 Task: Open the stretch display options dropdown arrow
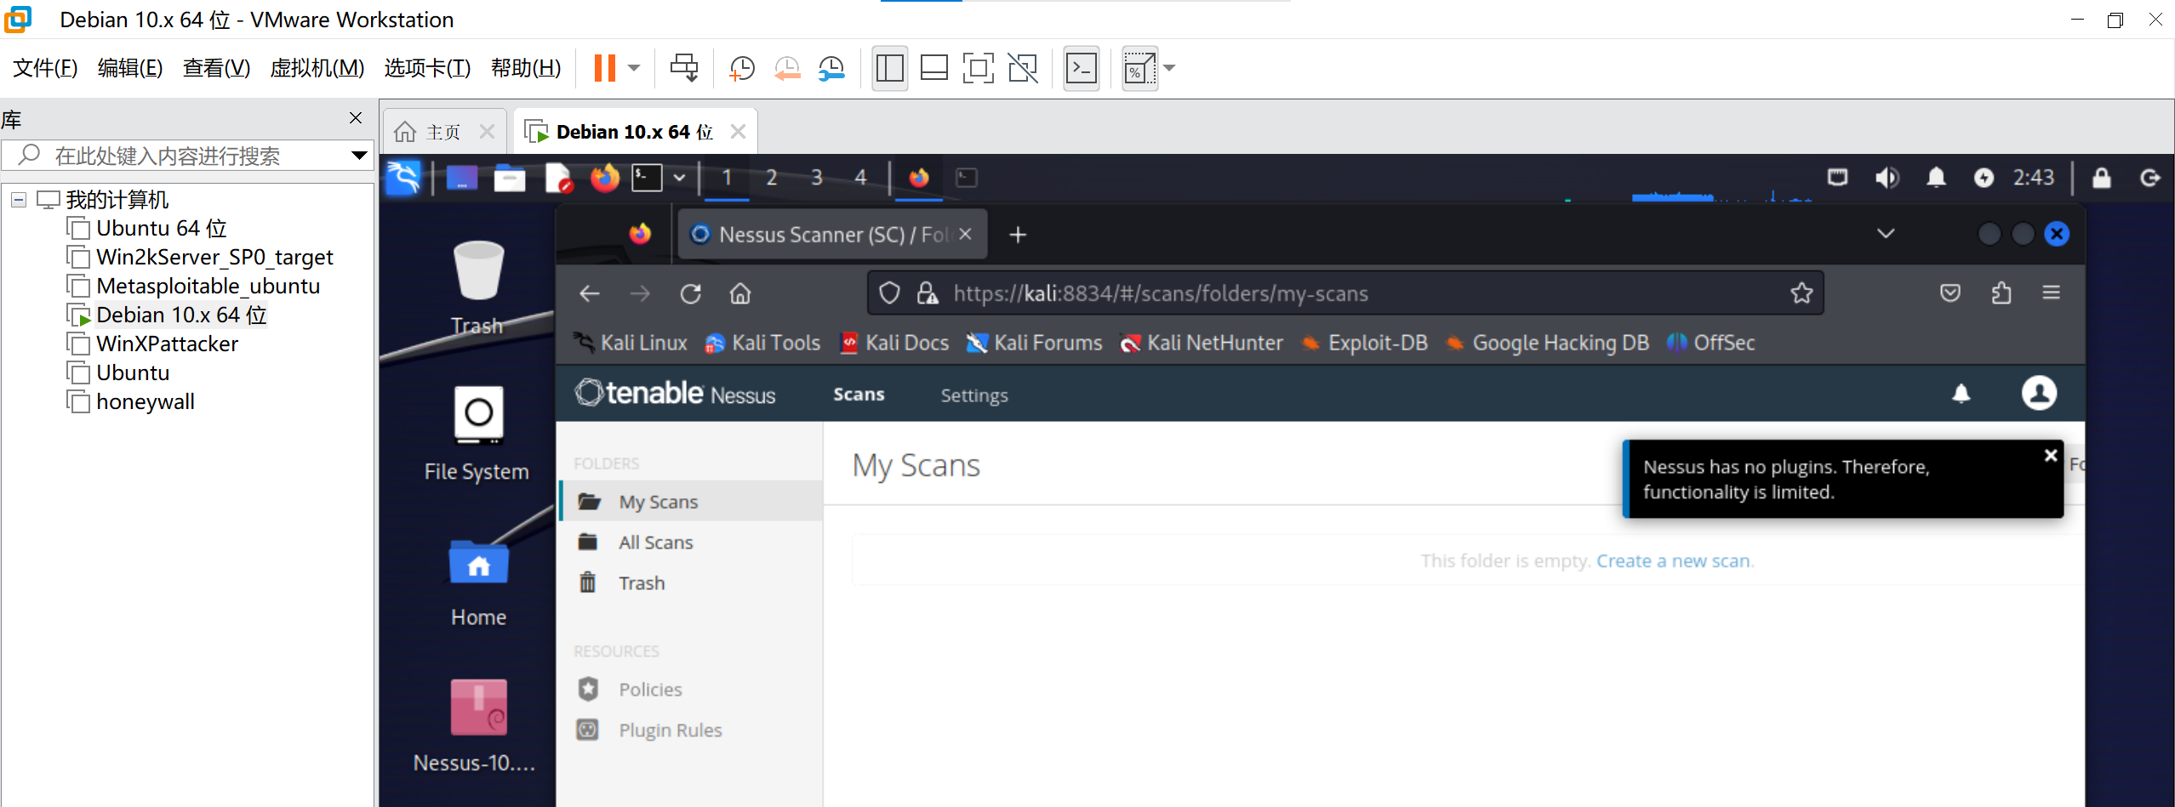click(1169, 68)
